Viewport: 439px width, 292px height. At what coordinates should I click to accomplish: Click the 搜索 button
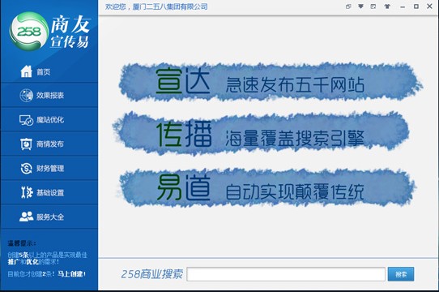pyautogui.click(x=401, y=274)
